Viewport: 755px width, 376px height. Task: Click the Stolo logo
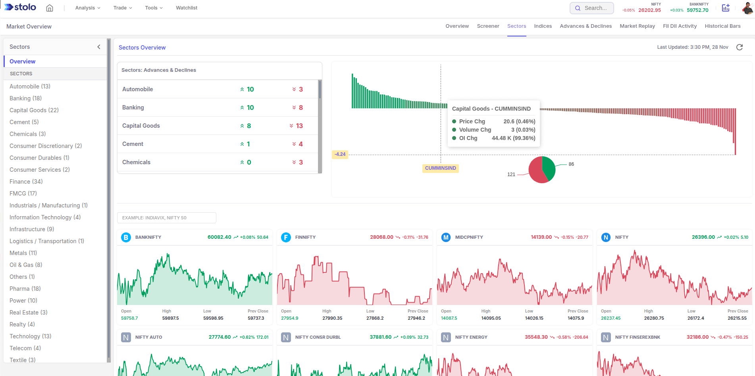pos(20,8)
